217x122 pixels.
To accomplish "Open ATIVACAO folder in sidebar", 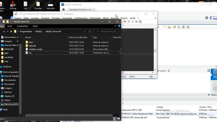I will [9, 49].
